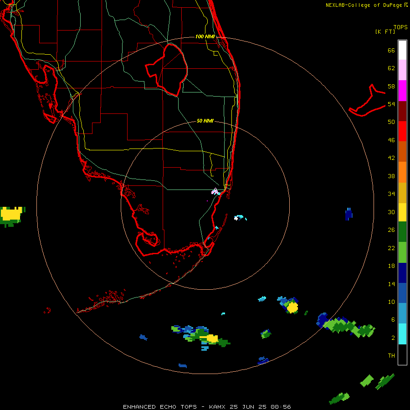This screenshot has height=410, width=410.
Task: Click the light pink swatch between 62 and 66
Action: click(402, 70)
